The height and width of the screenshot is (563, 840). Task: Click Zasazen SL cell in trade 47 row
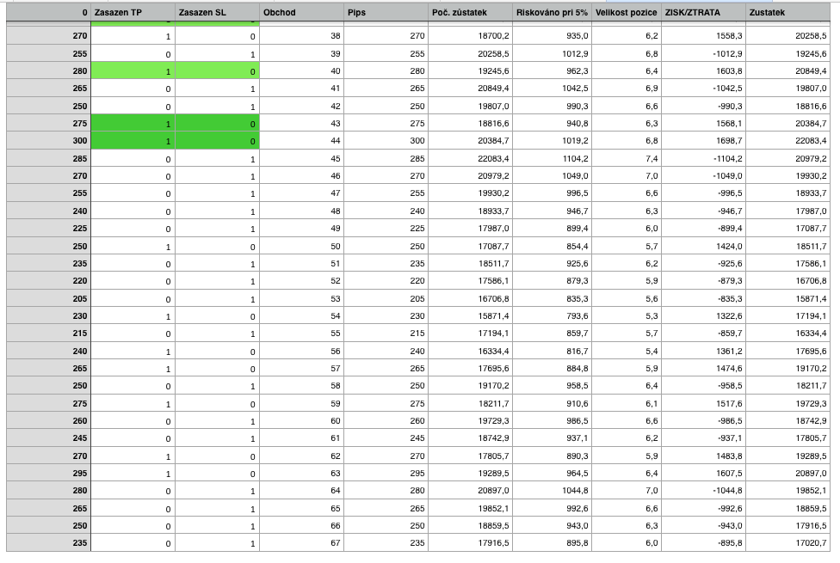coord(217,193)
